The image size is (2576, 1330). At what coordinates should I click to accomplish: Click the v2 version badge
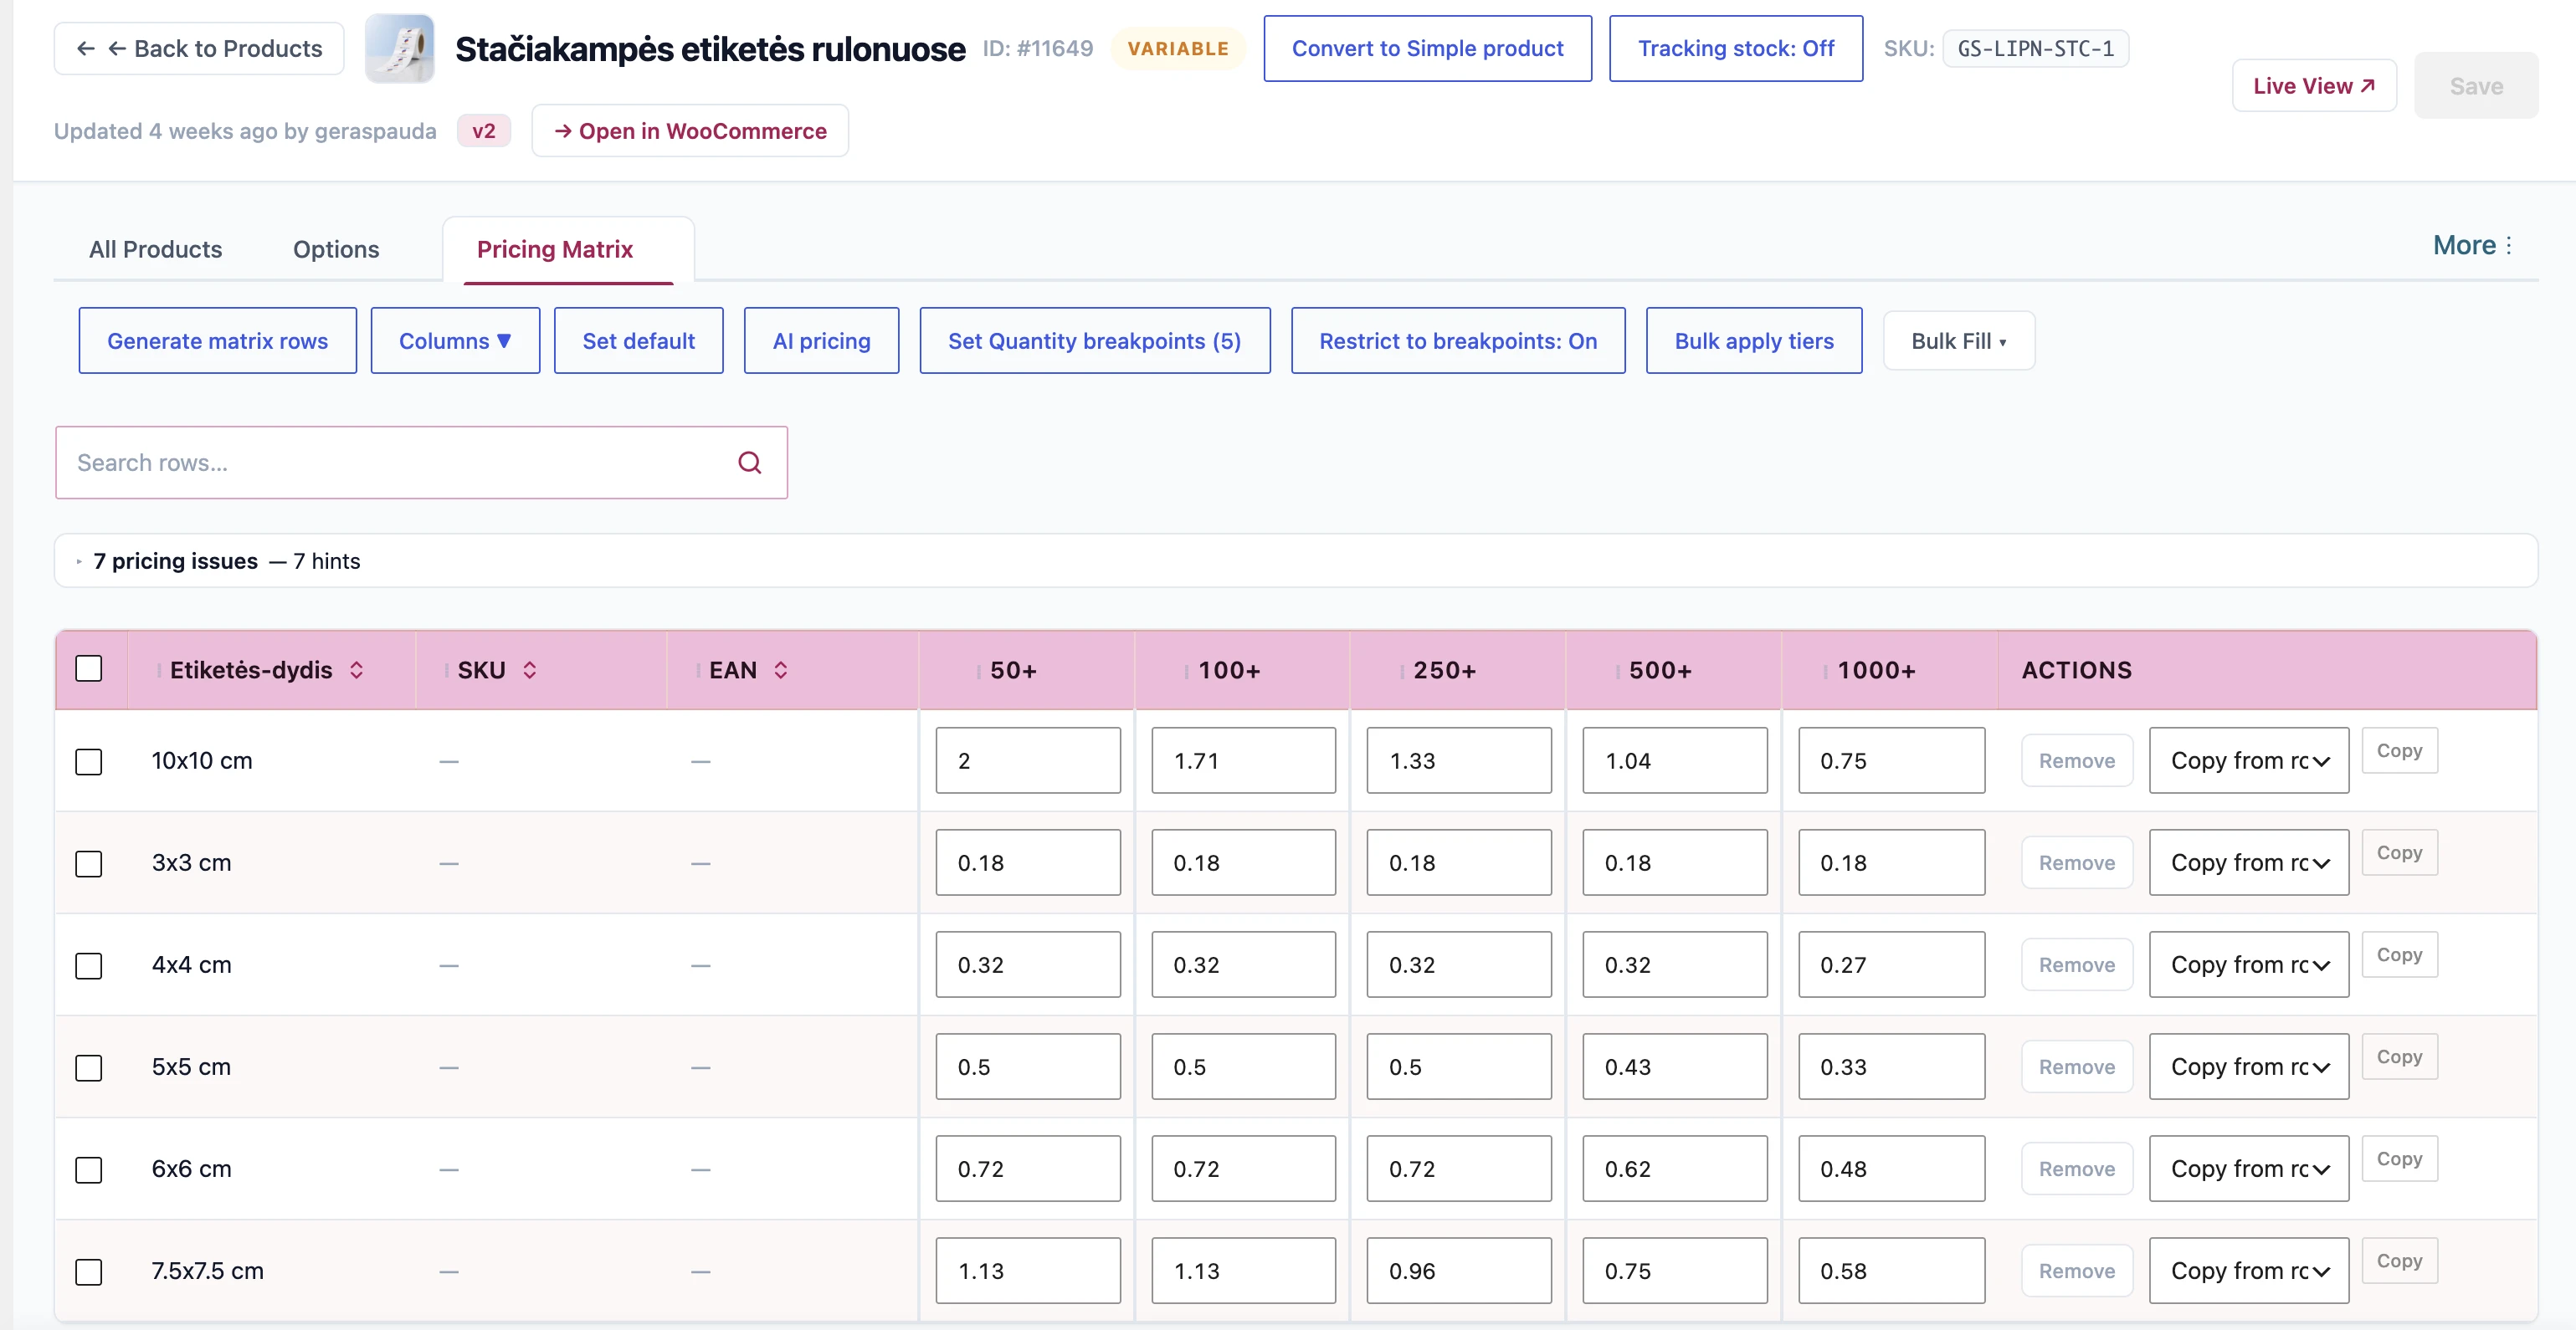(484, 130)
